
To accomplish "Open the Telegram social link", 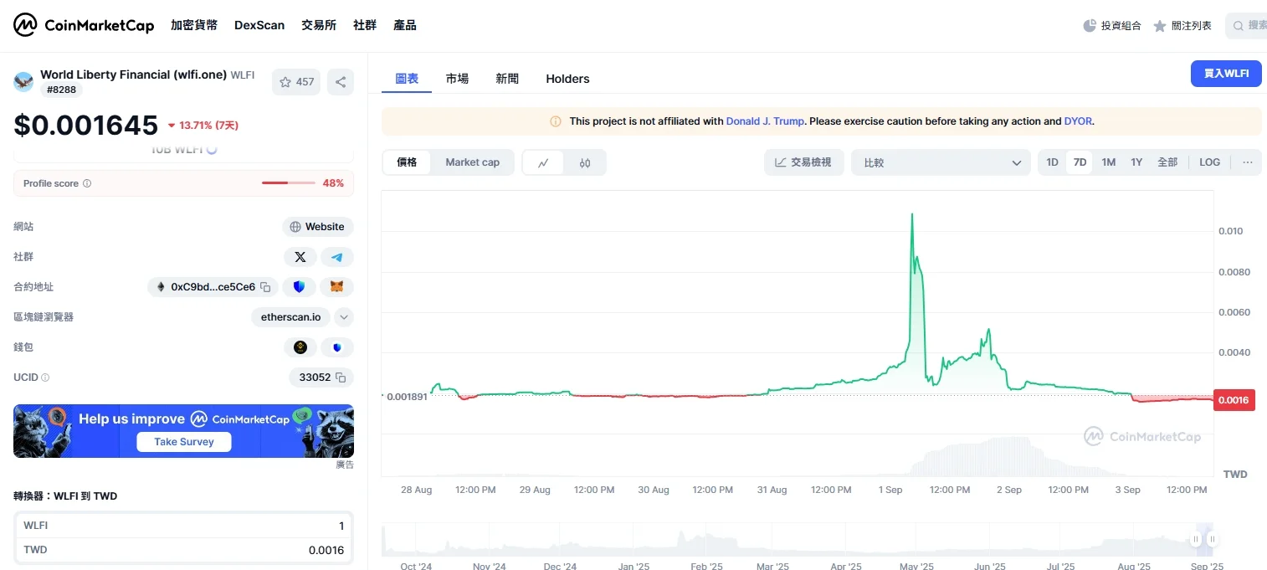I will [337, 257].
